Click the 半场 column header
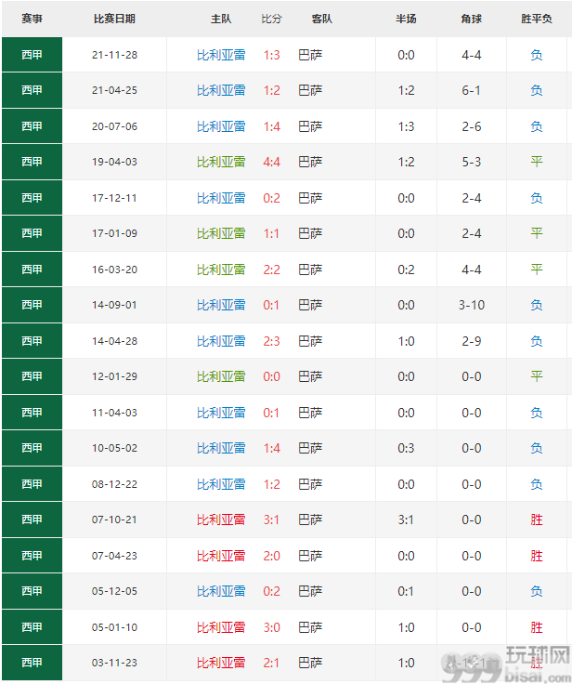572x684 pixels. coord(406,19)
